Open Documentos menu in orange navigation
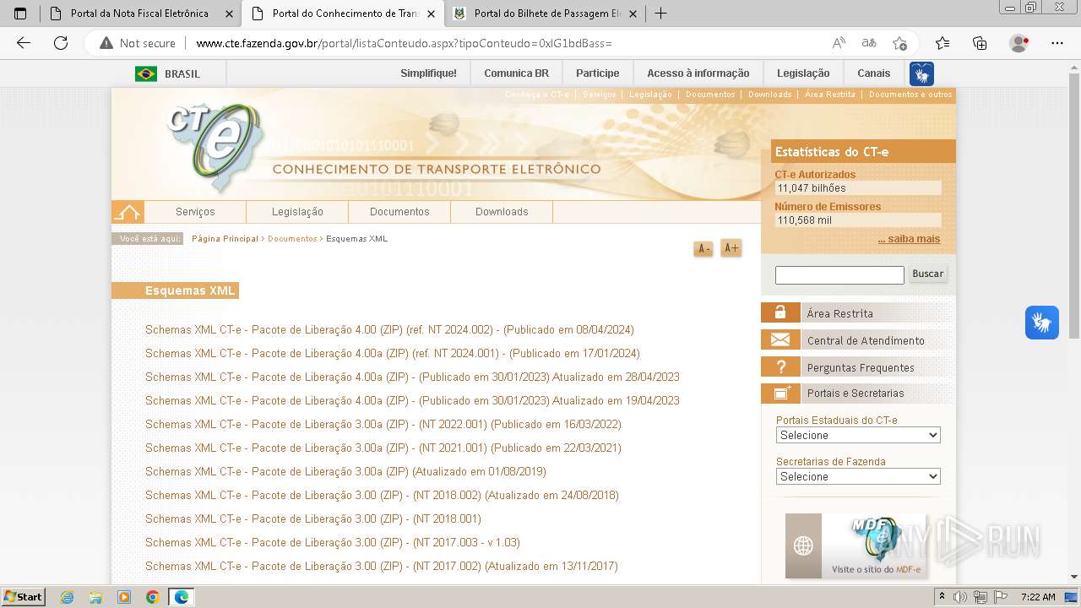Screen dimensions: 1081x608 399,212
